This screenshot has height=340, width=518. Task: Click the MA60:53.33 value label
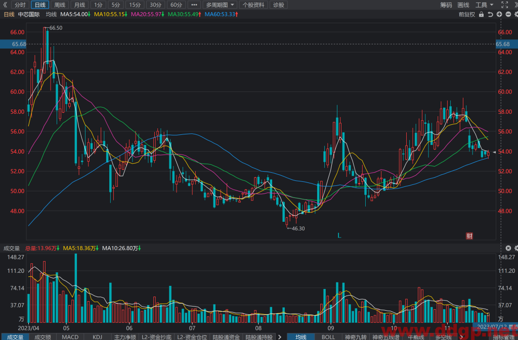click(222, 15)
